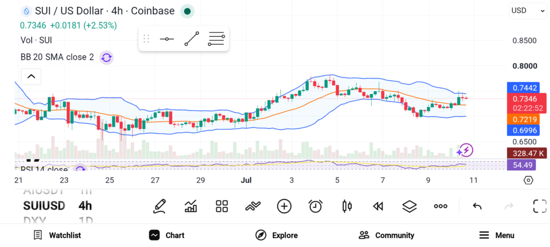Open chart settings hexagon icon
Image resolution: width=550 pixels, height=247 pixels.
pos(529,181)
